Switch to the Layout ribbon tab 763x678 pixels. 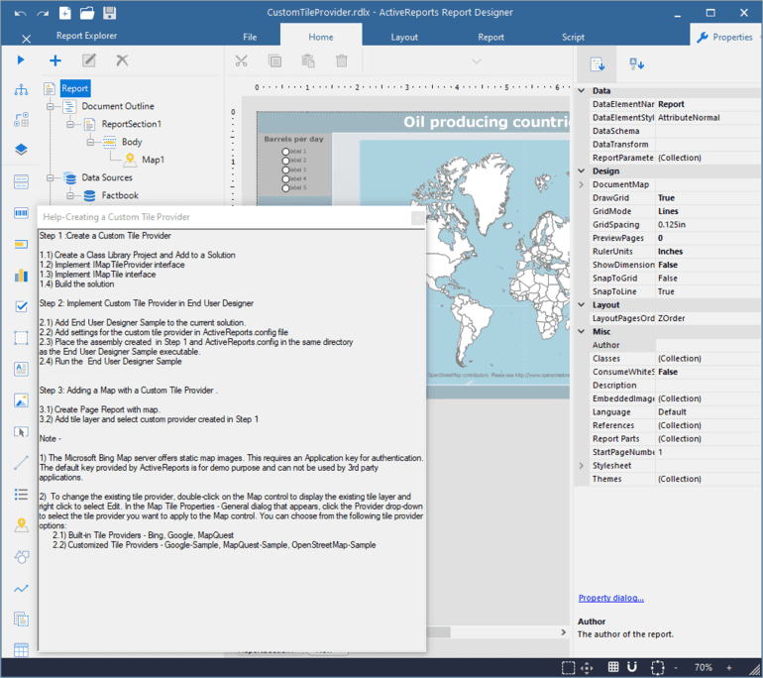[x=404, y=37]
